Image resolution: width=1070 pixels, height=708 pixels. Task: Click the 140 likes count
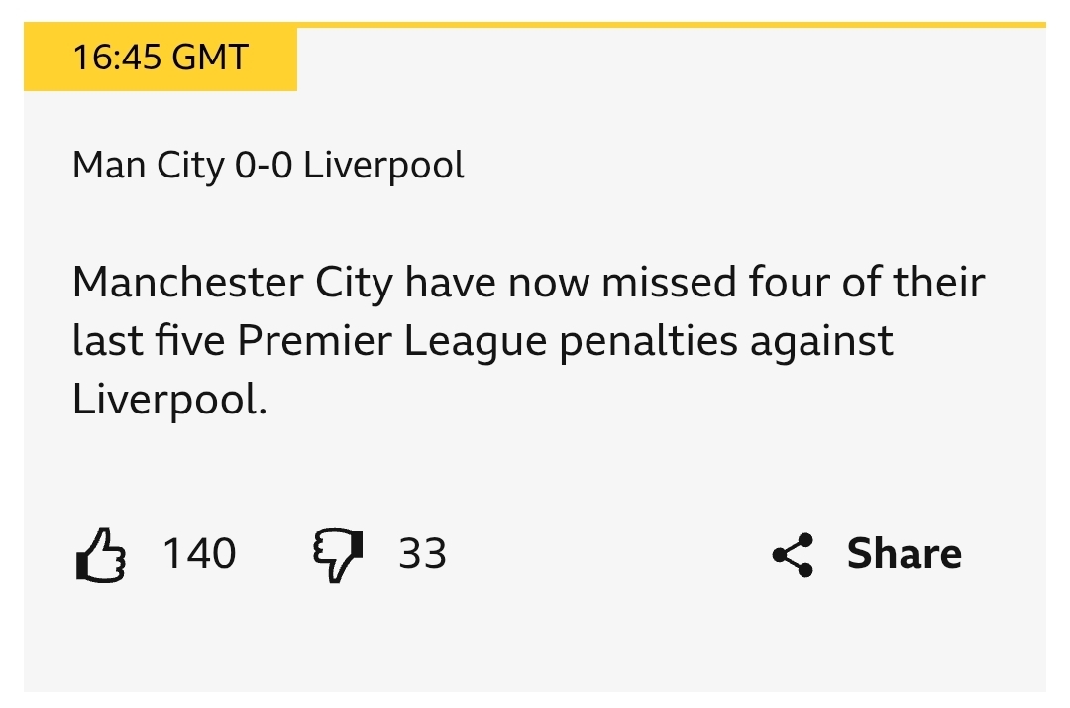[199, 553]
